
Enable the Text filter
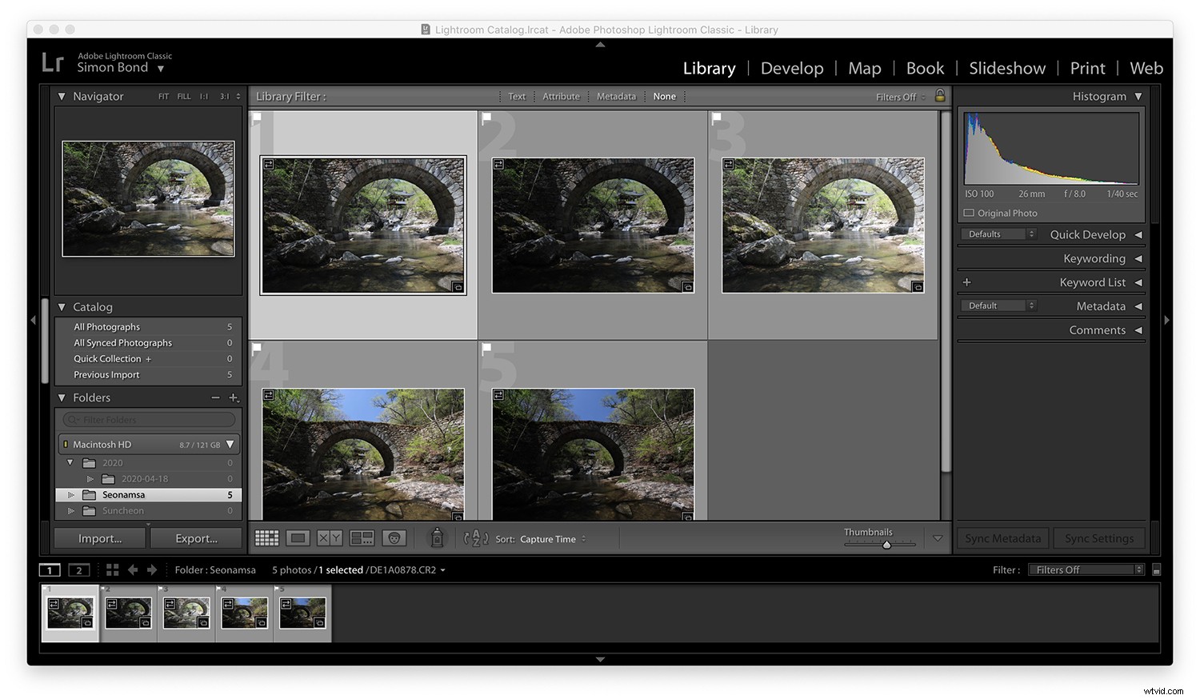[x=516, y=96]
